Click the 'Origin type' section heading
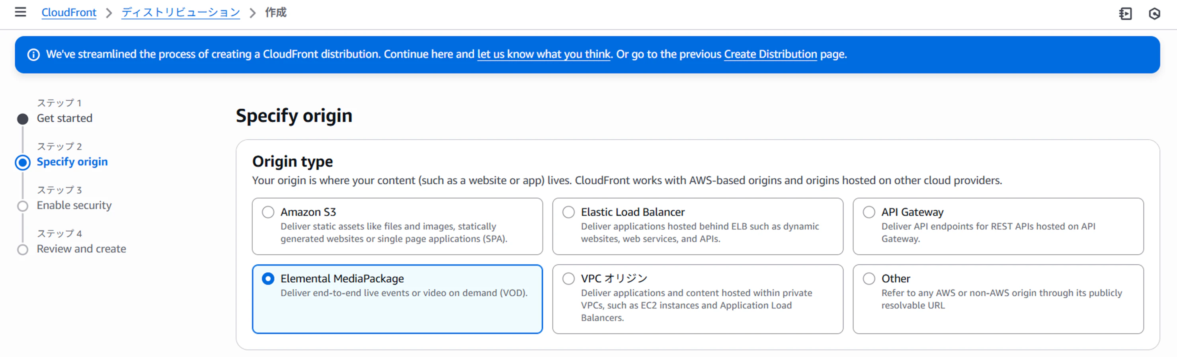 [293, 161]
